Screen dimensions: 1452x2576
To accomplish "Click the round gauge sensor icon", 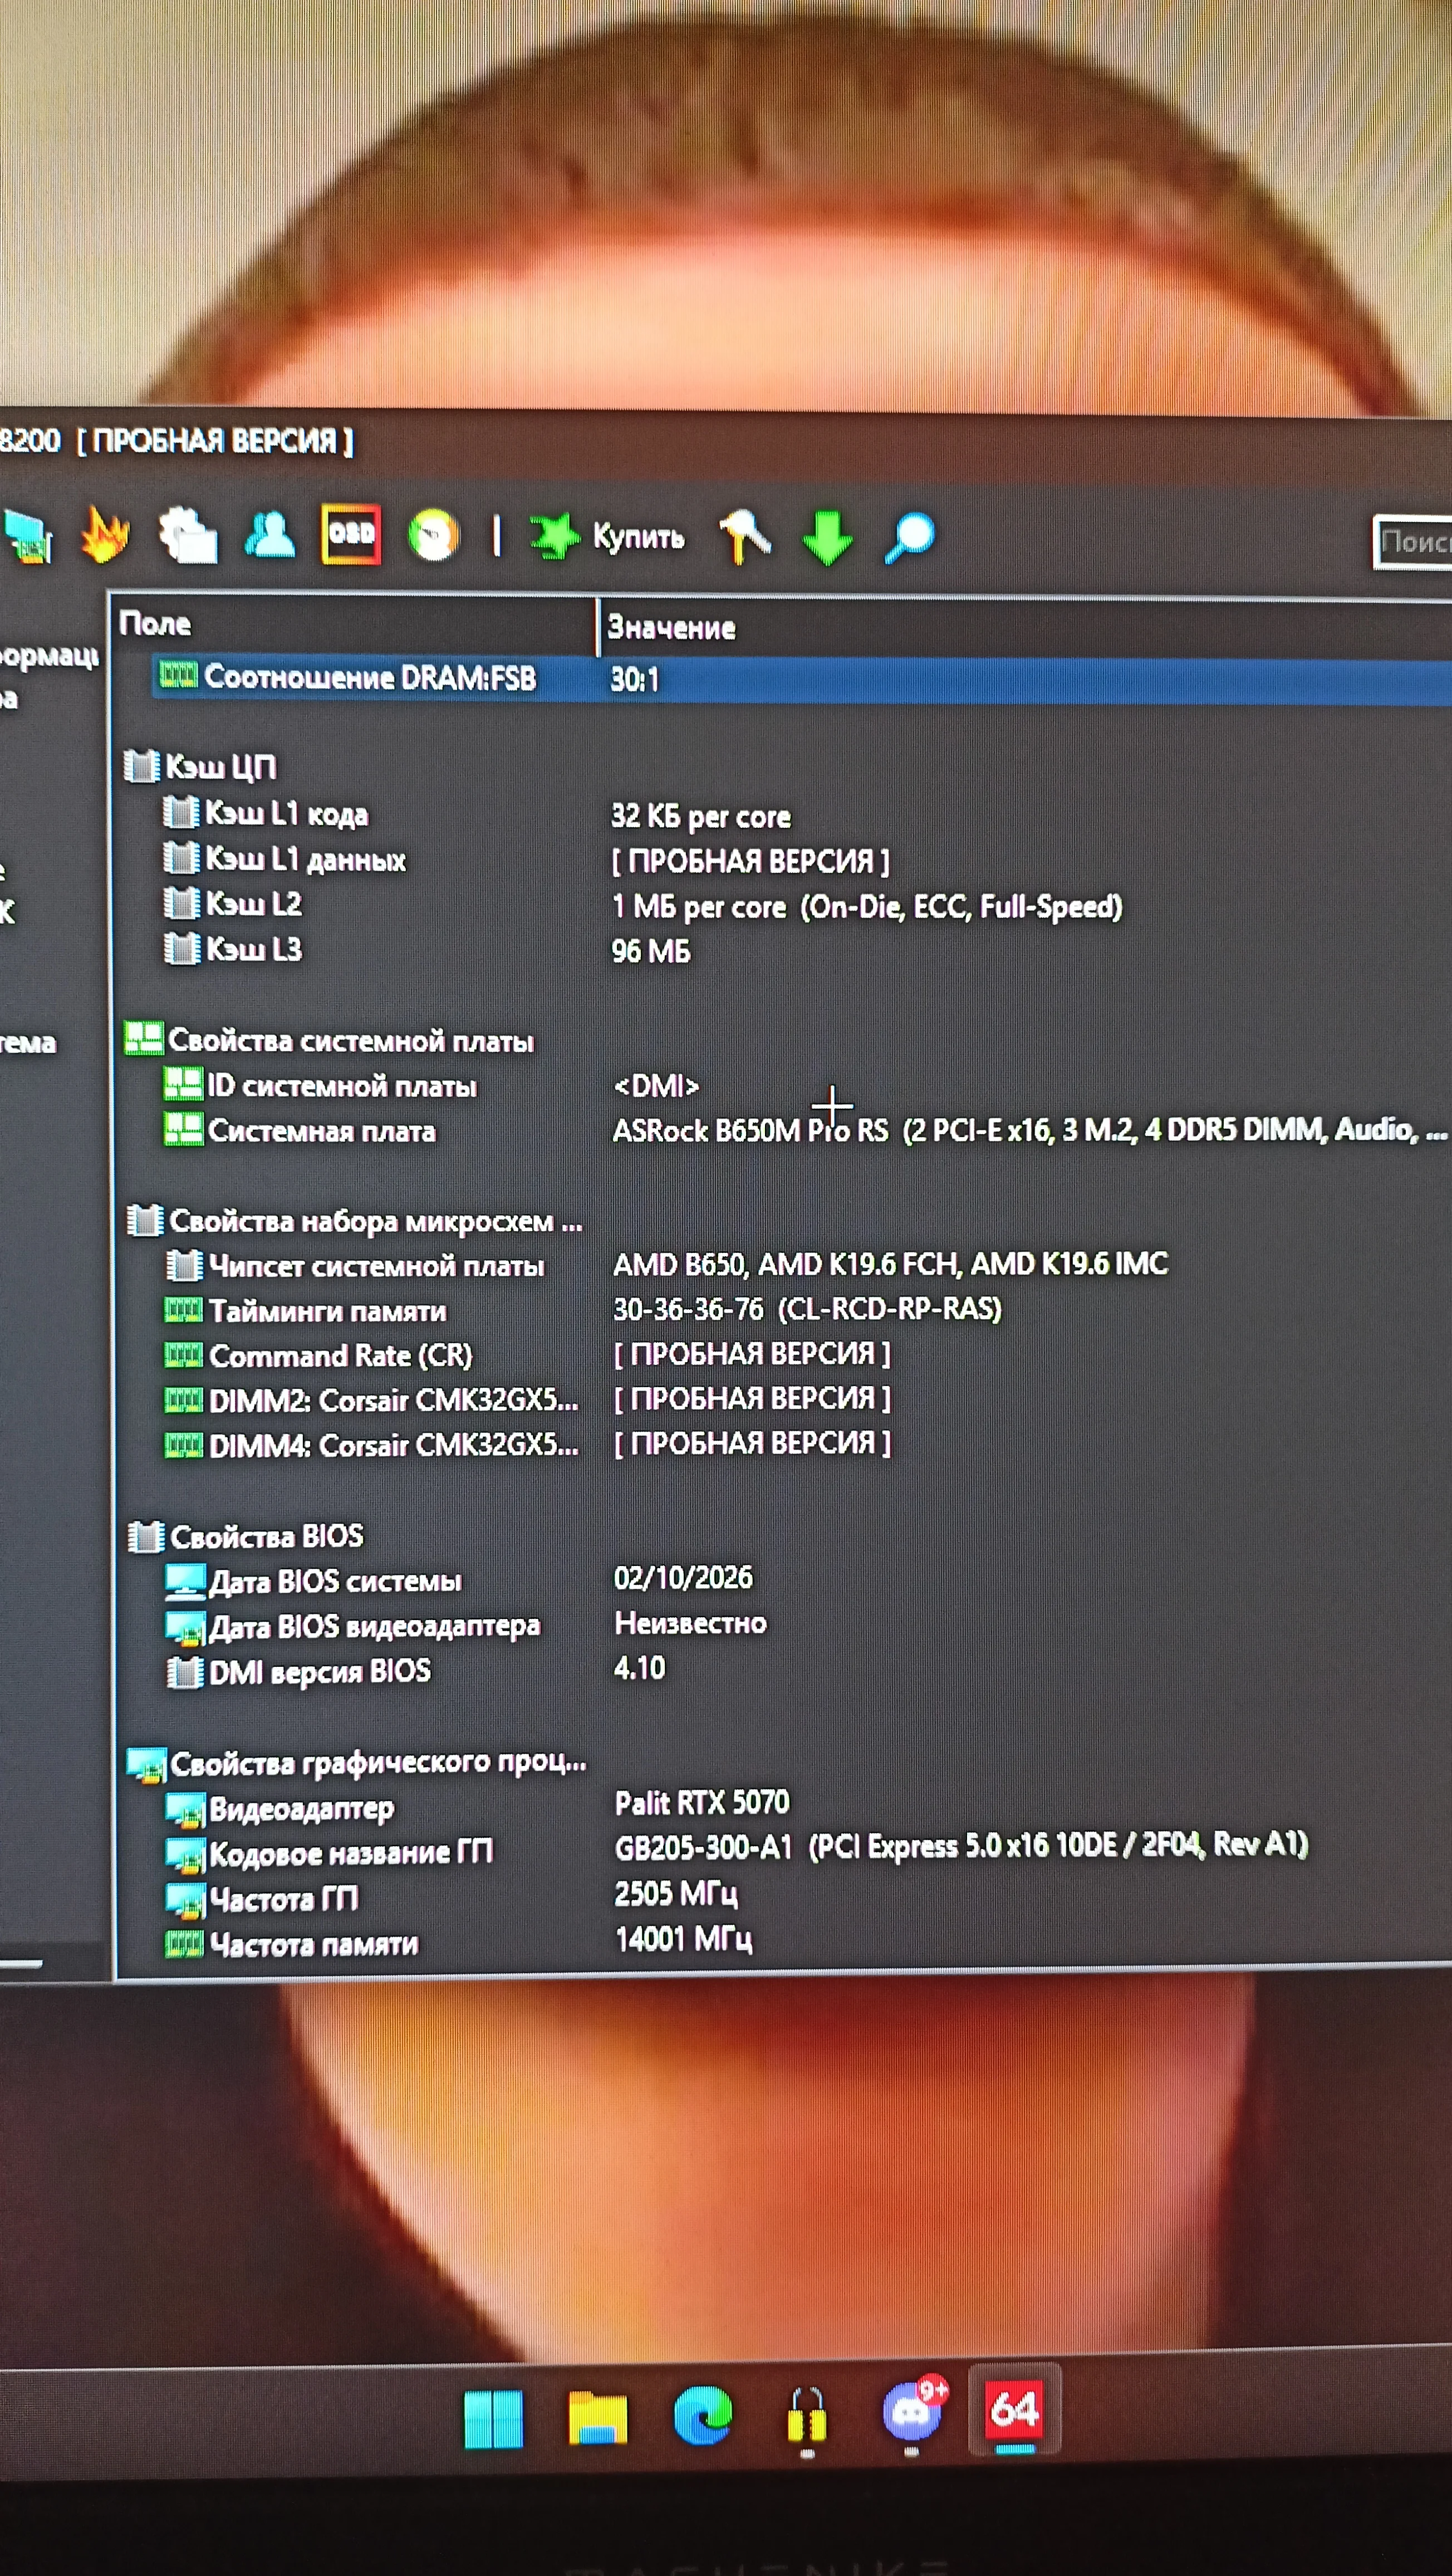I will (x=434, y=535).
